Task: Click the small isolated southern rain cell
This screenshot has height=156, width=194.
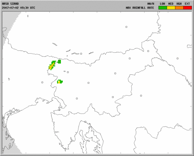Action: (60, 82)
